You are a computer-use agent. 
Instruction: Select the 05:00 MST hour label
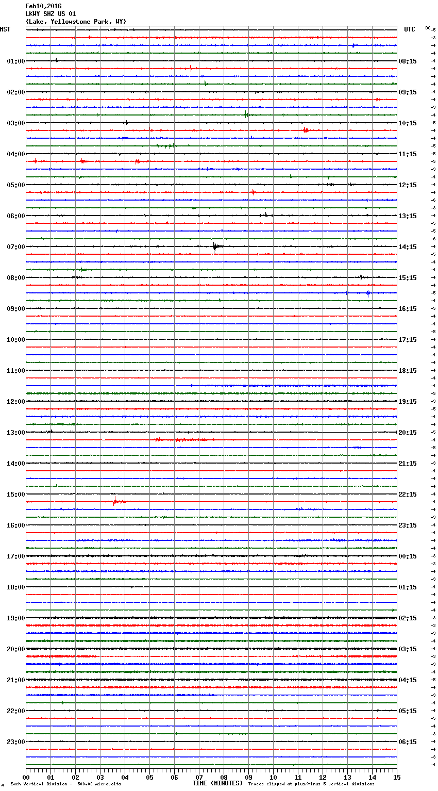pyautogui.click(x=16, y=185)
